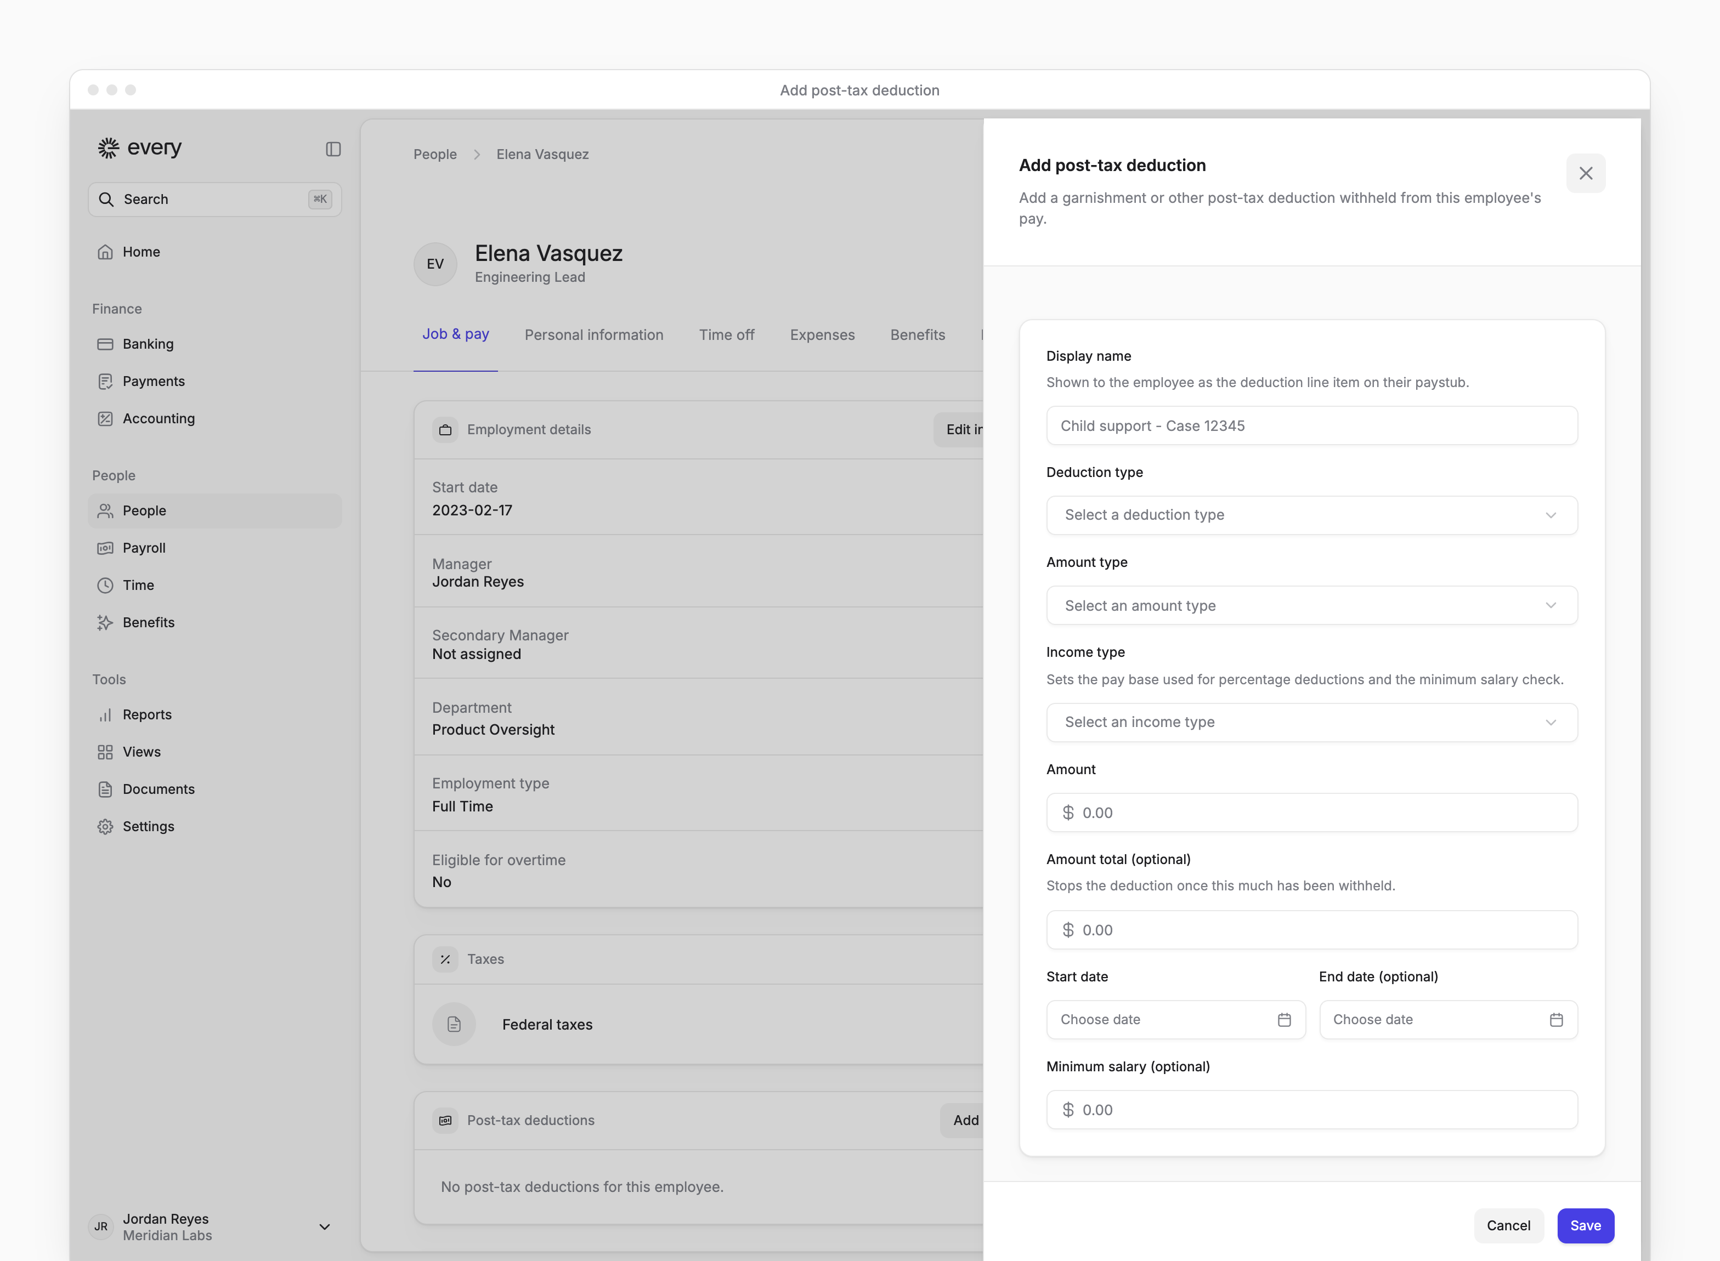Image resolution: width=1720 pixels, height=1261 pixels.
Task: Click the People breadcrumb link
Action: 435,154
